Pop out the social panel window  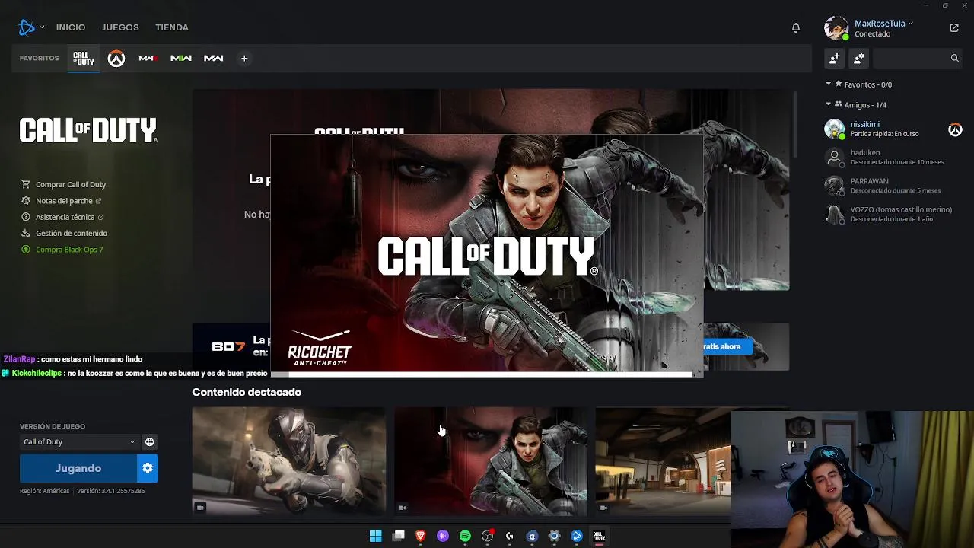click(x=954, y=28)
